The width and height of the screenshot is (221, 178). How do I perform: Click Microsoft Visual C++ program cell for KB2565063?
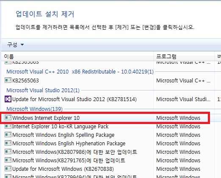point(183,81)
